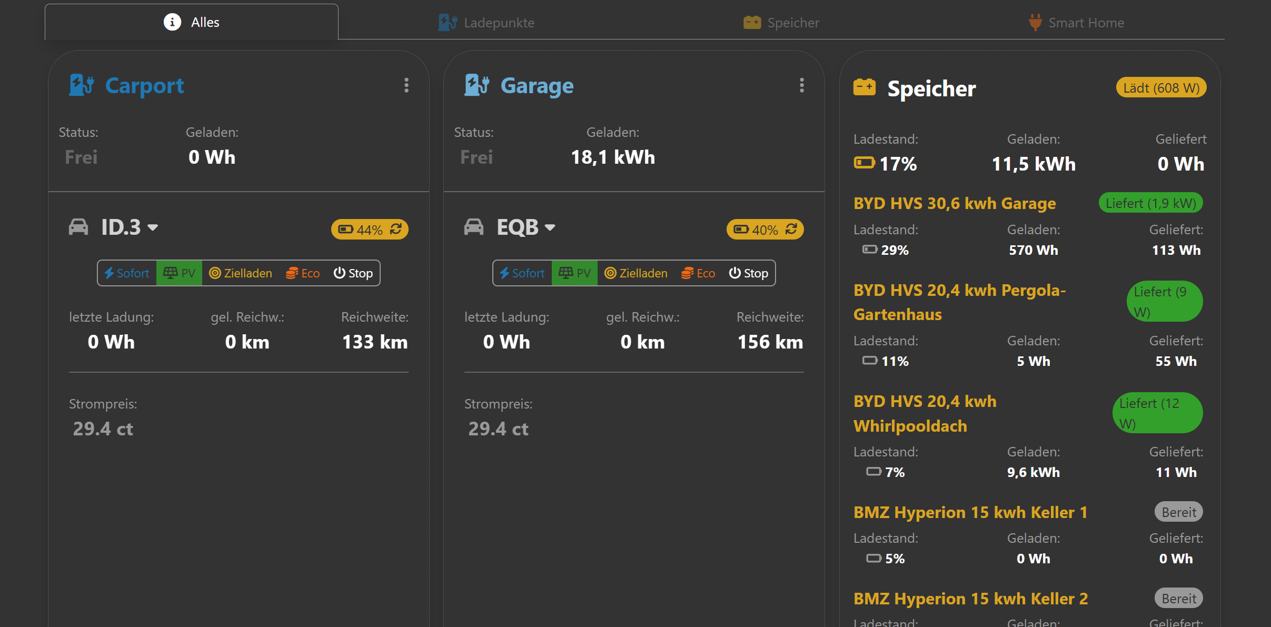The width and height of the screenshot is (1271, 627).
Task: Select Zielladen mode for the Garage EQB
Action: coord(636,273)
